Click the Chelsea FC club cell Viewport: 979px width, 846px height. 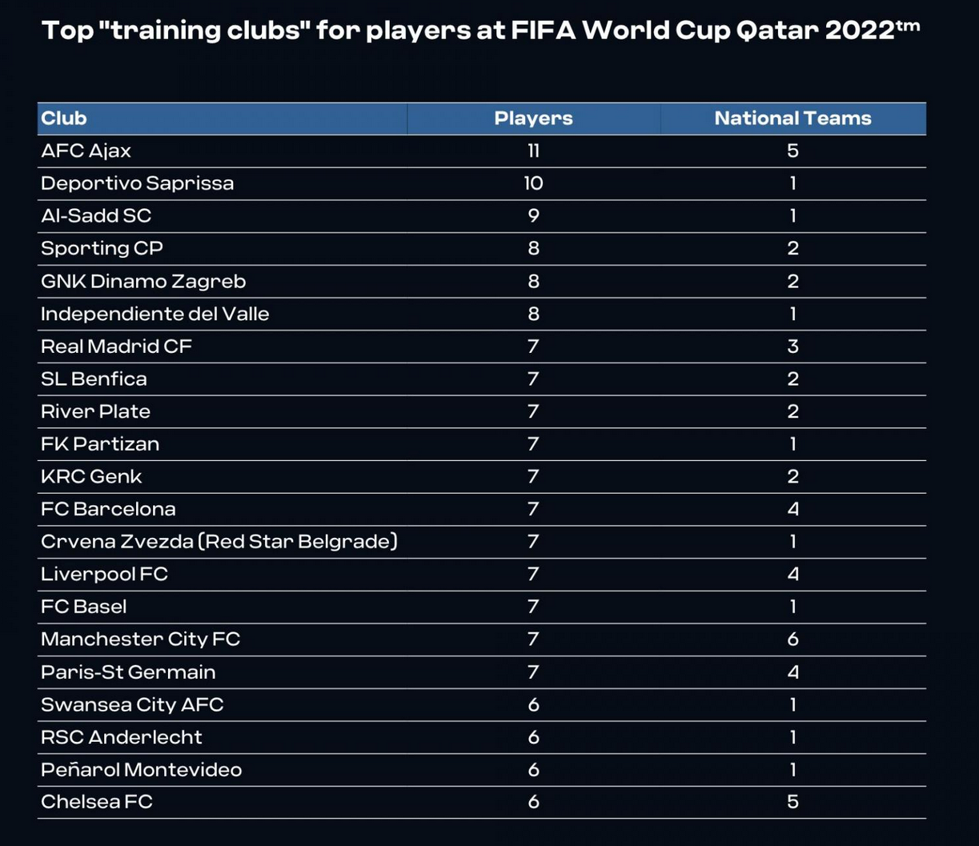pyautogui.click(x=96, y=802)
